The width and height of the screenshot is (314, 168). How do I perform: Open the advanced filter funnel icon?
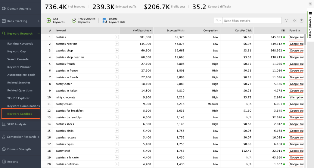coord(287,20)
